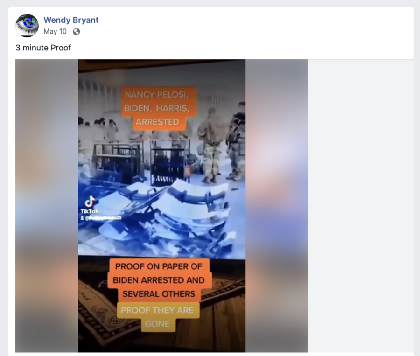Screen dimensions: 420x356
Task: Click the TikTok logo in the video
Action: [x=90, y=202]
